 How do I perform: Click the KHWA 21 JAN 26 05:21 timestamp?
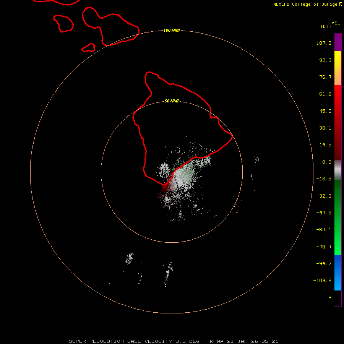tap(244, 341)
